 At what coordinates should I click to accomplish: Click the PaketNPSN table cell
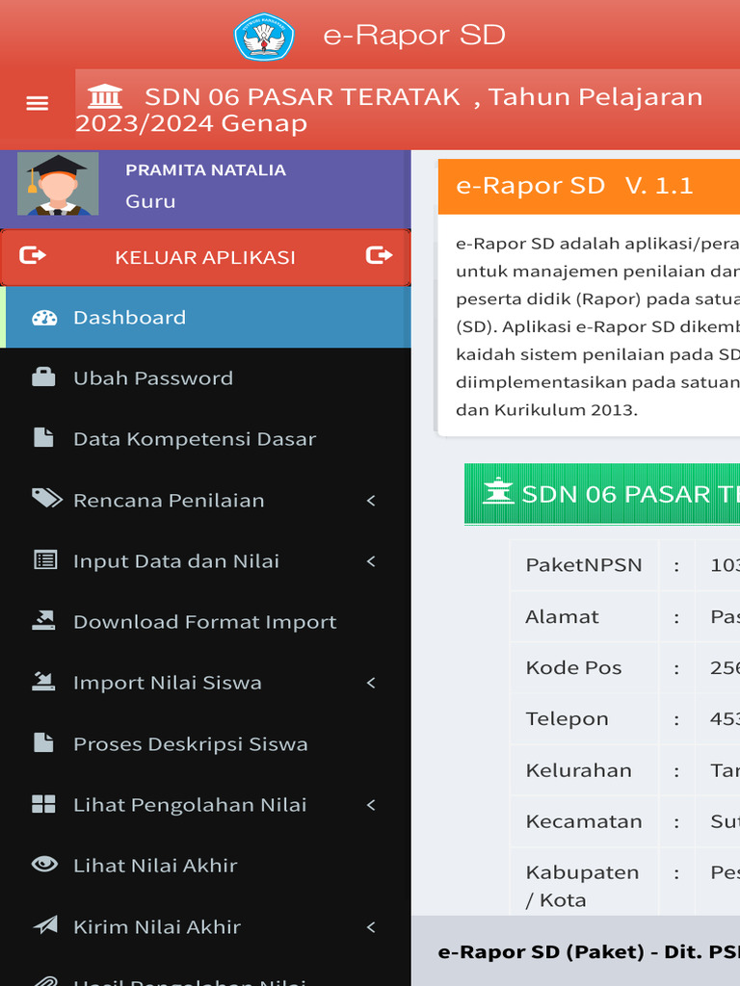pyautogui.click(x=584, y=564)
